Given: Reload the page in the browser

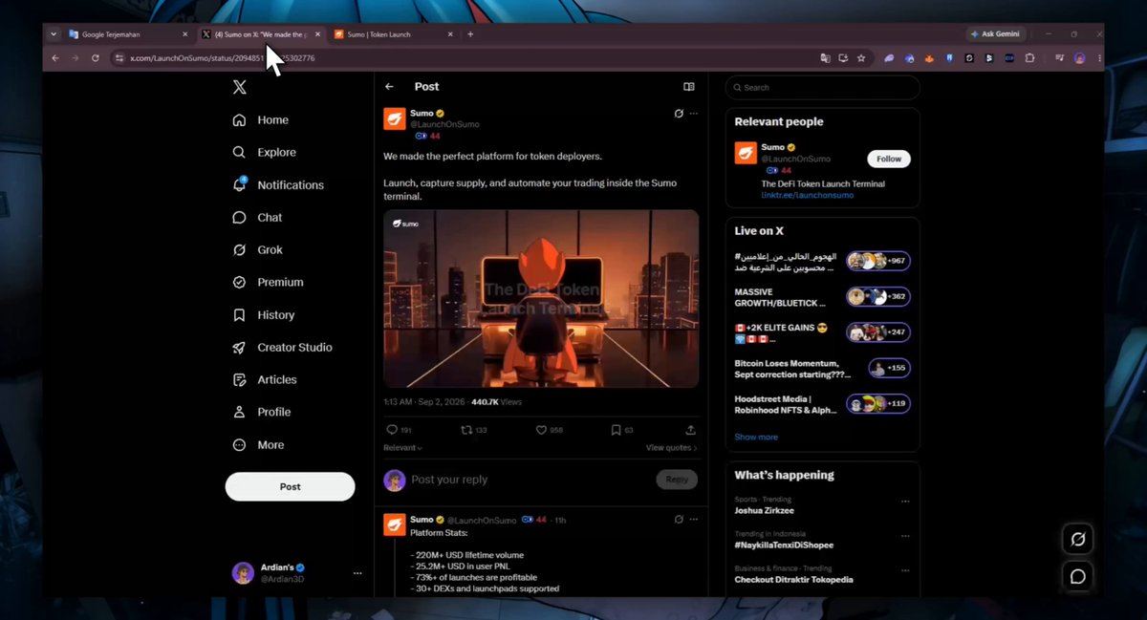Looking at the screenshot, I should (x=96, y=58).
